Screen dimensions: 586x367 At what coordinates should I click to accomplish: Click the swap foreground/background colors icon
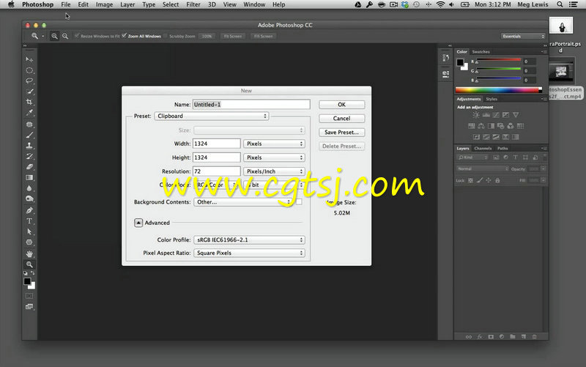click(32, 273)
